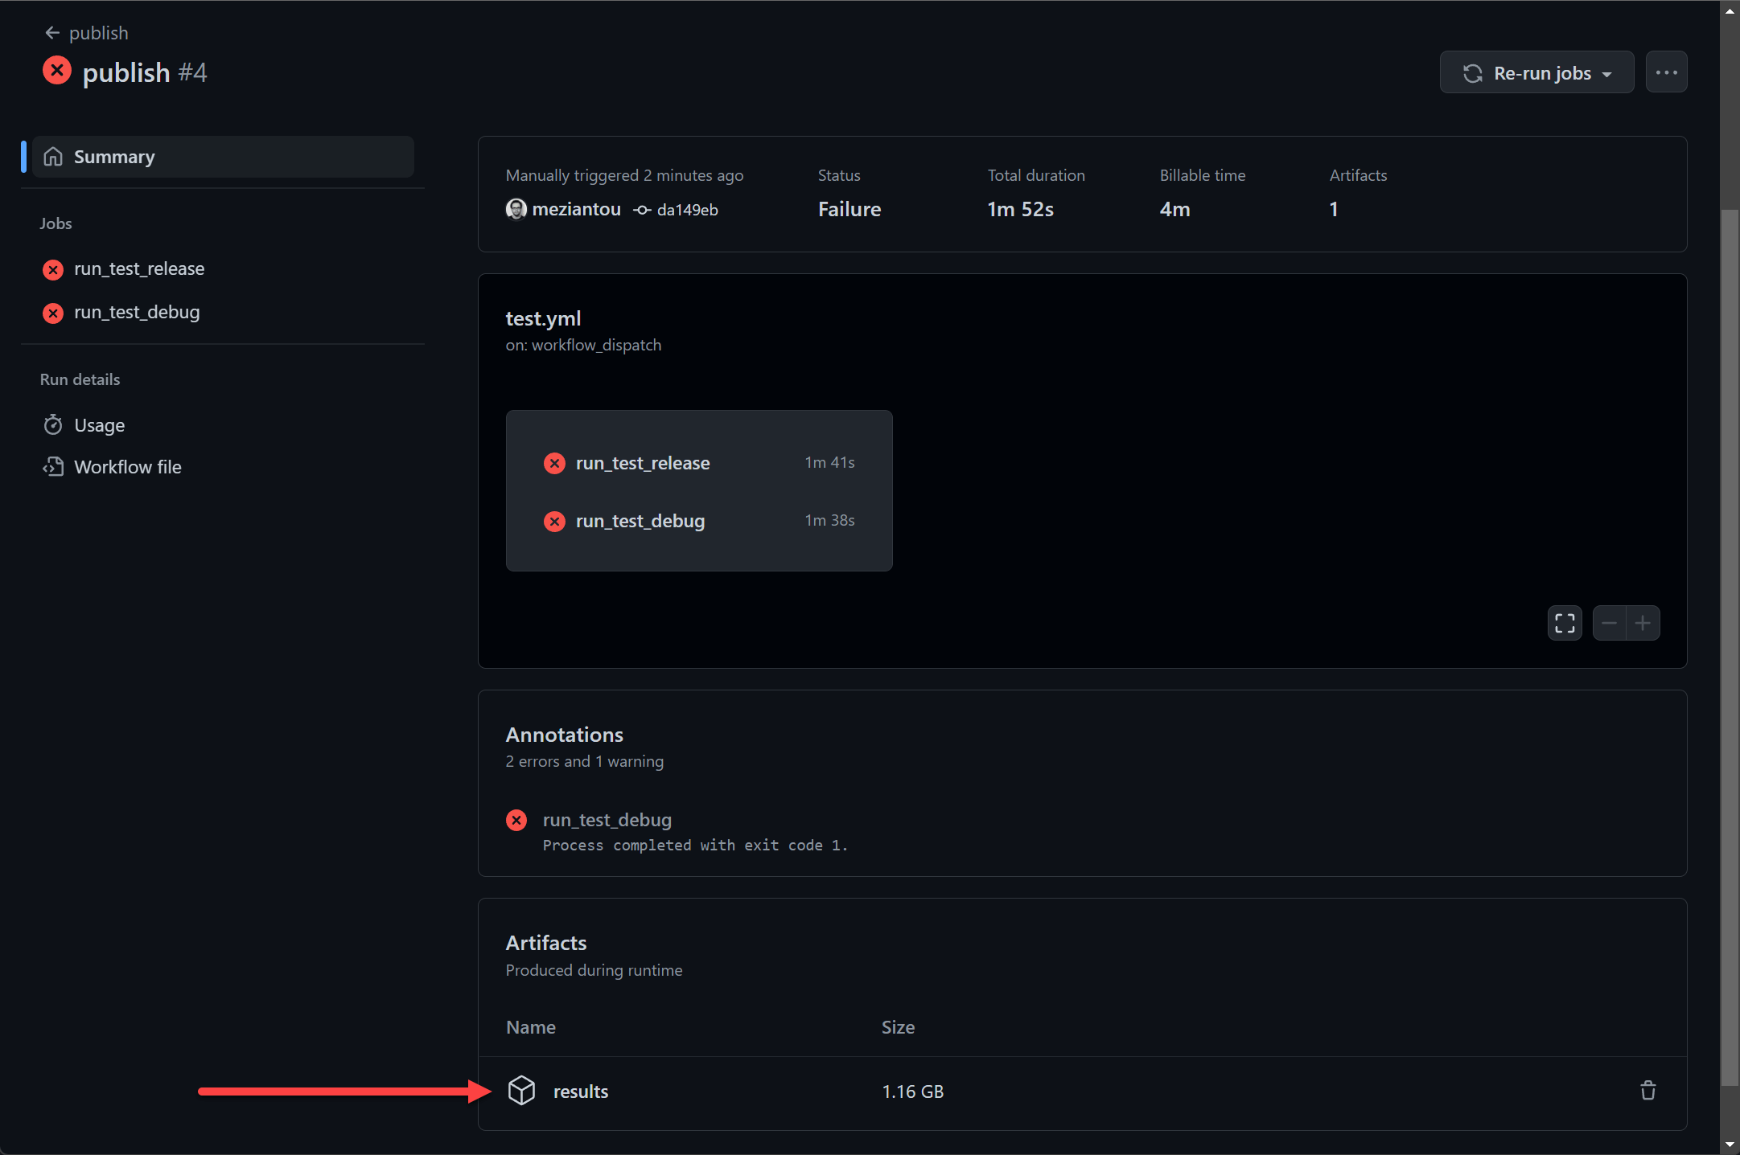This screenshot has width=1740, height=1155.
Task: Open run_test_debug annotation entry
Action: (607, 820)
